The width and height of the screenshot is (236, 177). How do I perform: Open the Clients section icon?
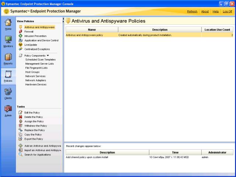pos(8,92)
